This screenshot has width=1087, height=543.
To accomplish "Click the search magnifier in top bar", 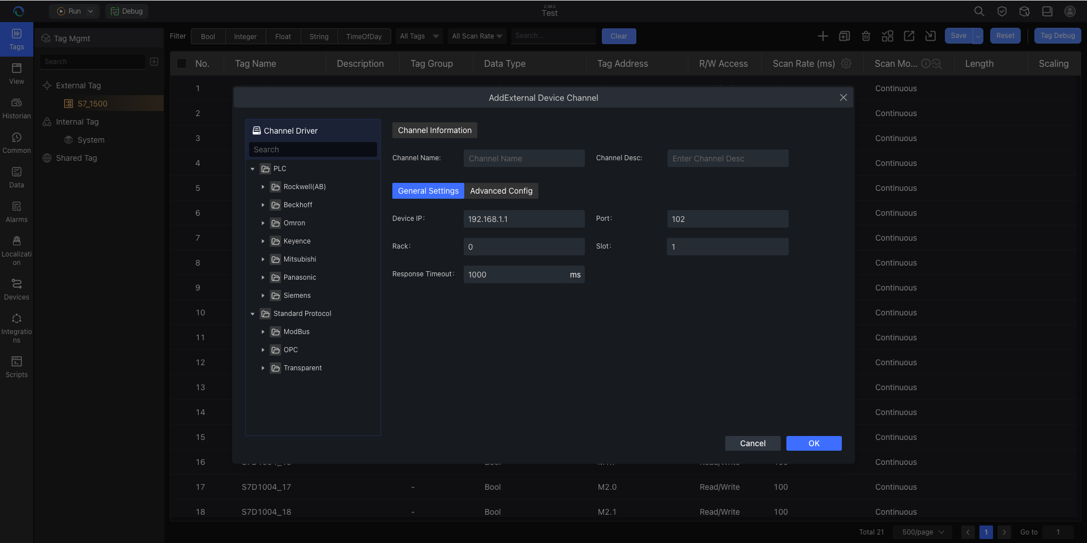I will tap(979, 11).
